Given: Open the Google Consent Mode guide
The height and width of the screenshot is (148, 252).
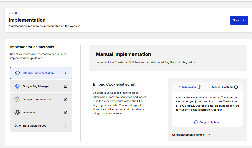Looking at the screenshot, I should pyautogui.click(x=41, y=99).
